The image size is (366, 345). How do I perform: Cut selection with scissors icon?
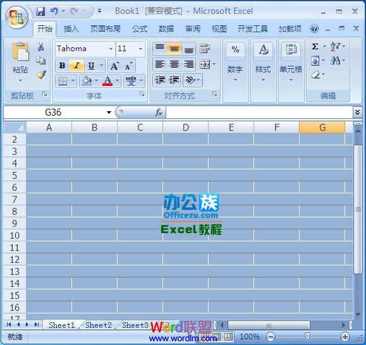pos(41,47)
